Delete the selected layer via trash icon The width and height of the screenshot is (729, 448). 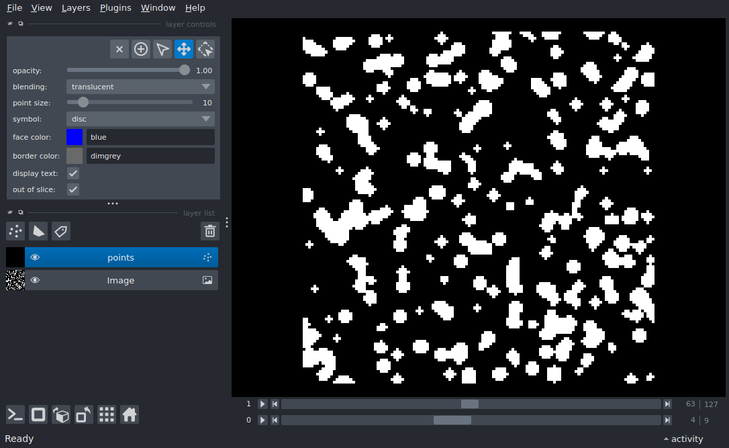click(209, 231)
